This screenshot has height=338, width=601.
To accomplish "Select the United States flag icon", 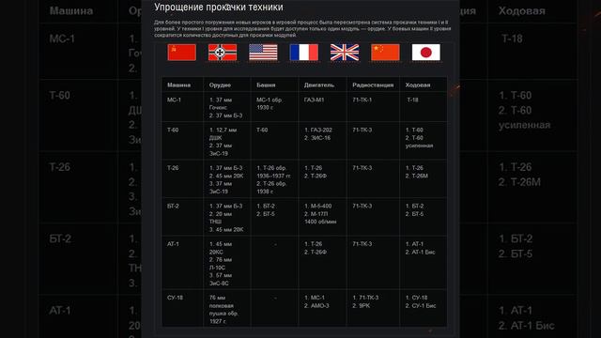I will click(263, 53).
